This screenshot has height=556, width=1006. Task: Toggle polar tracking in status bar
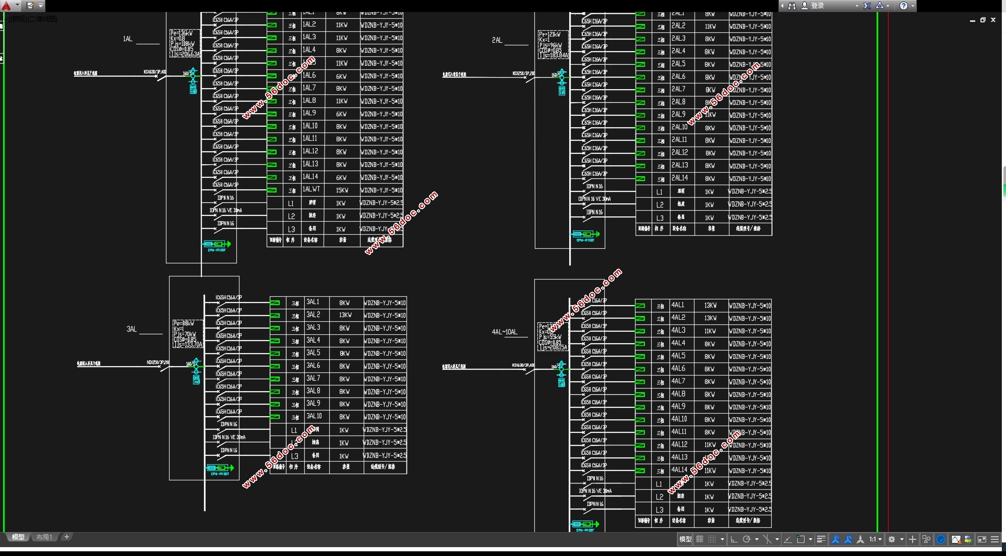[747, 539]
